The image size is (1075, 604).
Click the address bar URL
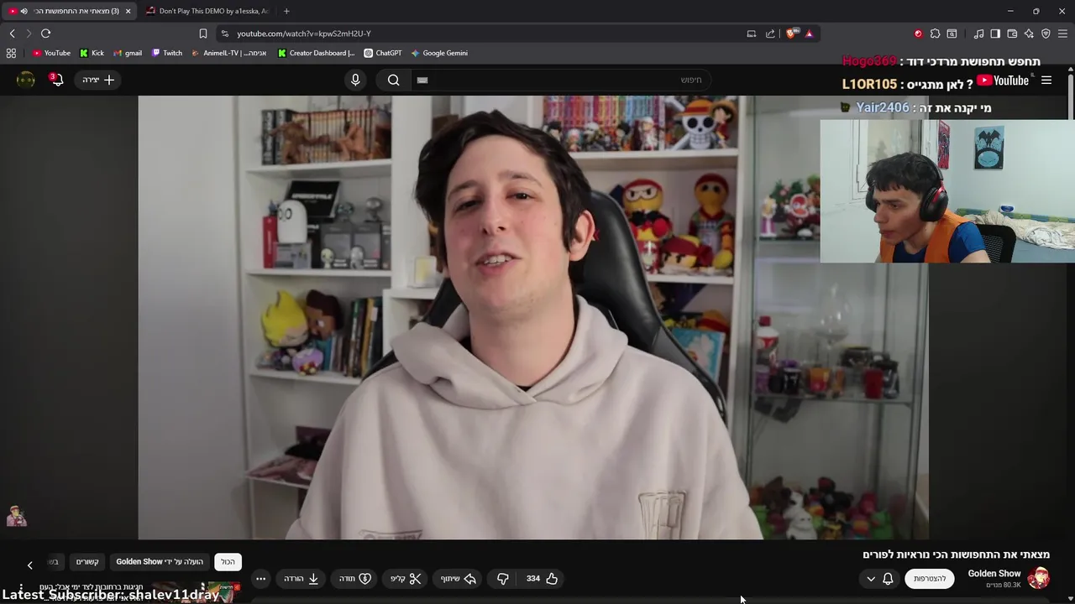click(304, 34)
